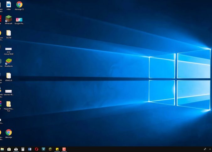Open Word from the taskbar
This screenshot has width=212, height=152.
30,149
